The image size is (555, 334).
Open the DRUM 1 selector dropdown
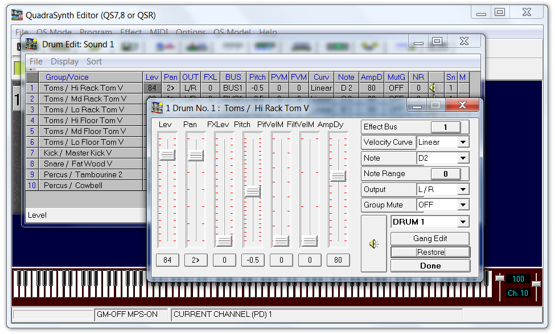[463, 222]
